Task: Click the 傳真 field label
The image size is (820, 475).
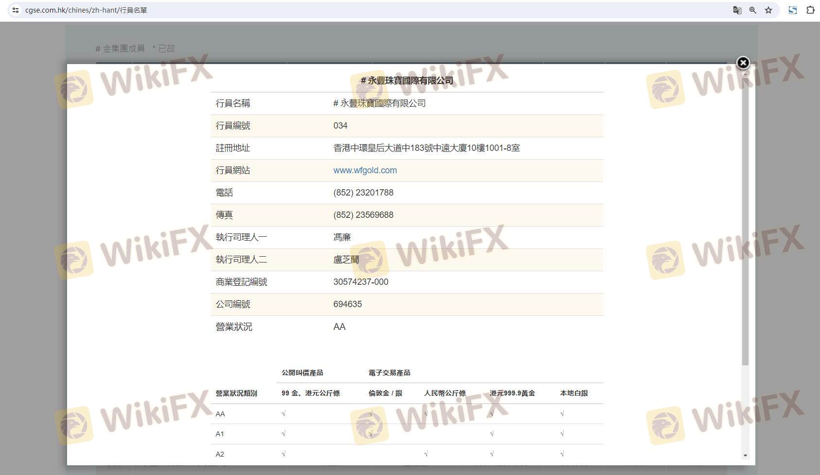Action: pyautogui.click(x=224, y=215)
